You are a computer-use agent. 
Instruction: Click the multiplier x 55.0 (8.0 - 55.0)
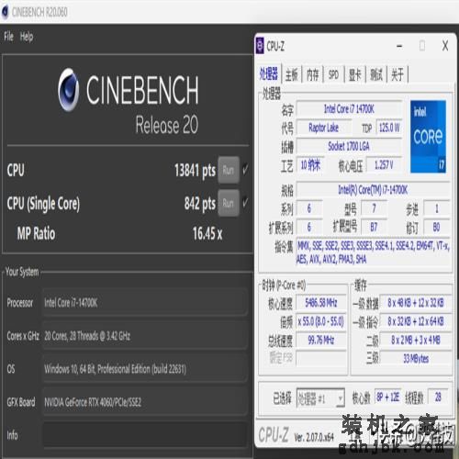point(321,321)
